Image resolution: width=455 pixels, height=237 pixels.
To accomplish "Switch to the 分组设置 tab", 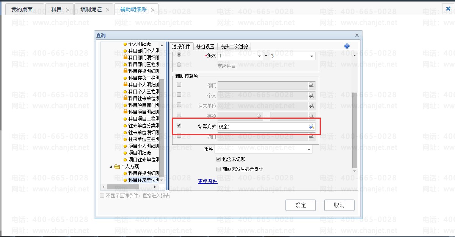I will click(x=205, y=46).
